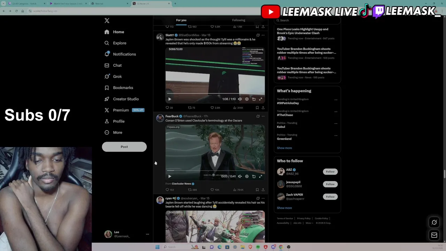Click the X logo in sidebar
Image resolution: width=446 pixels, height=251 pixels.
point(107,21)
